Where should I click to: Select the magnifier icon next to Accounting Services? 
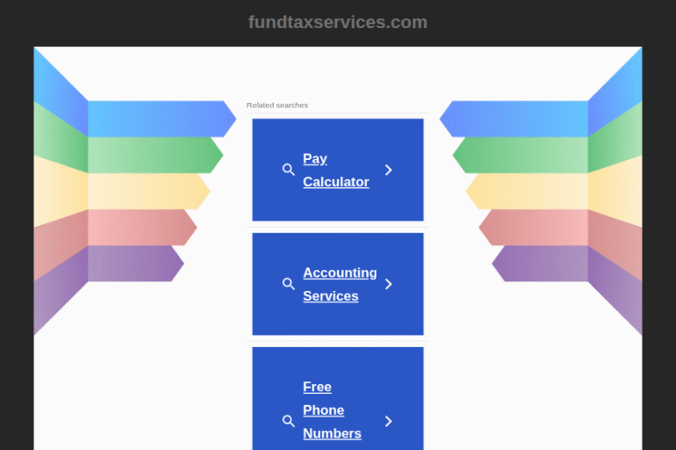click(x=288, y=284)
